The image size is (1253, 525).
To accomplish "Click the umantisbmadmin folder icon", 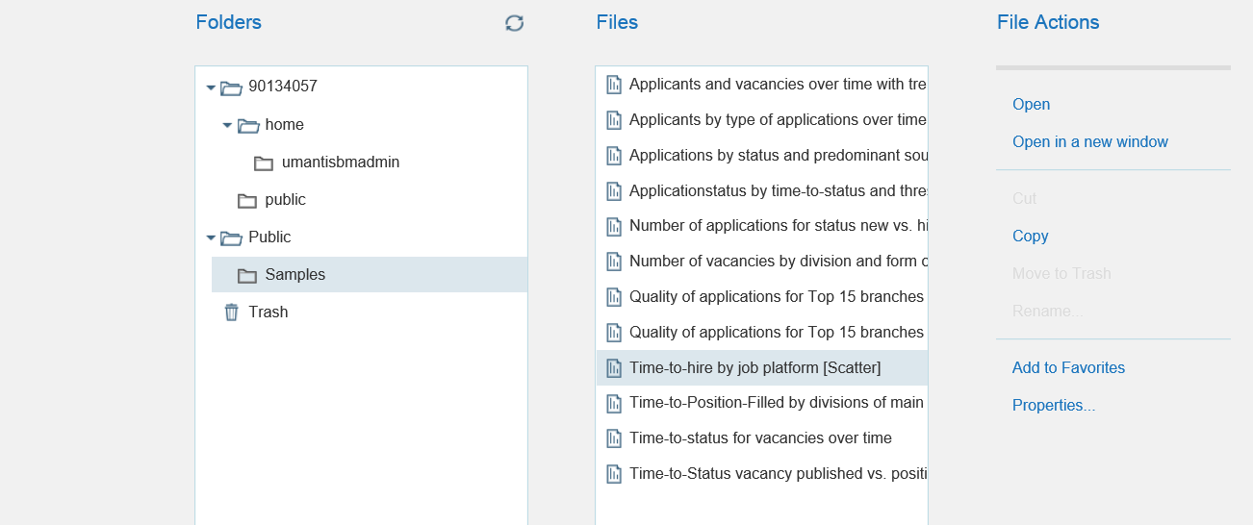I will tap(264, 163).
